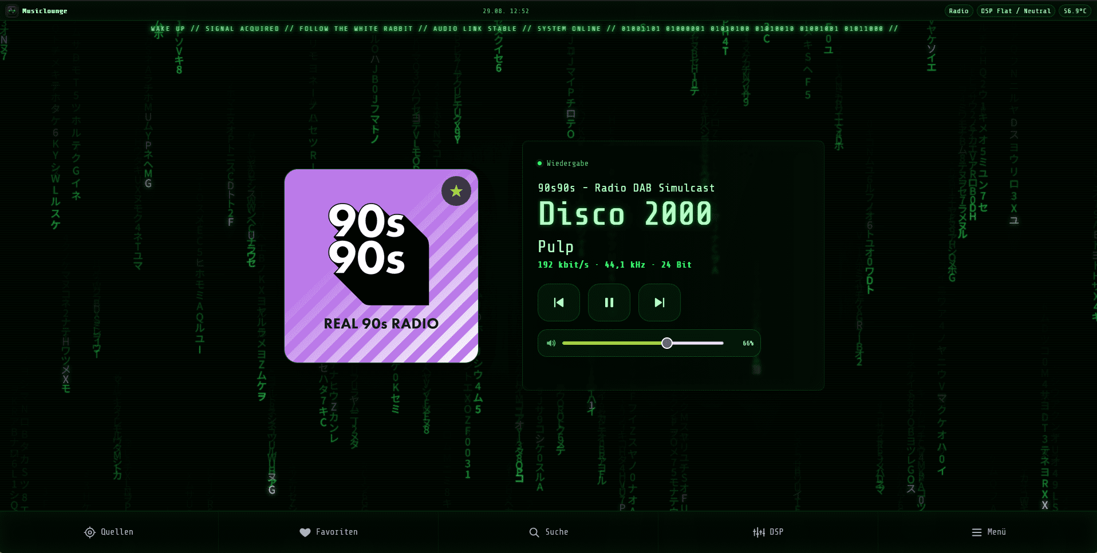Skip to the previous track
This screenshot has width=1097, height=553.
tap(559, 303)
